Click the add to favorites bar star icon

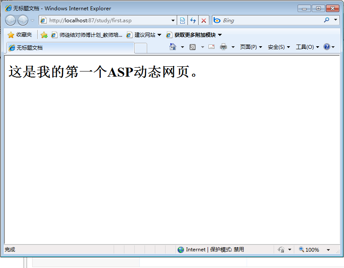[44, 35]
